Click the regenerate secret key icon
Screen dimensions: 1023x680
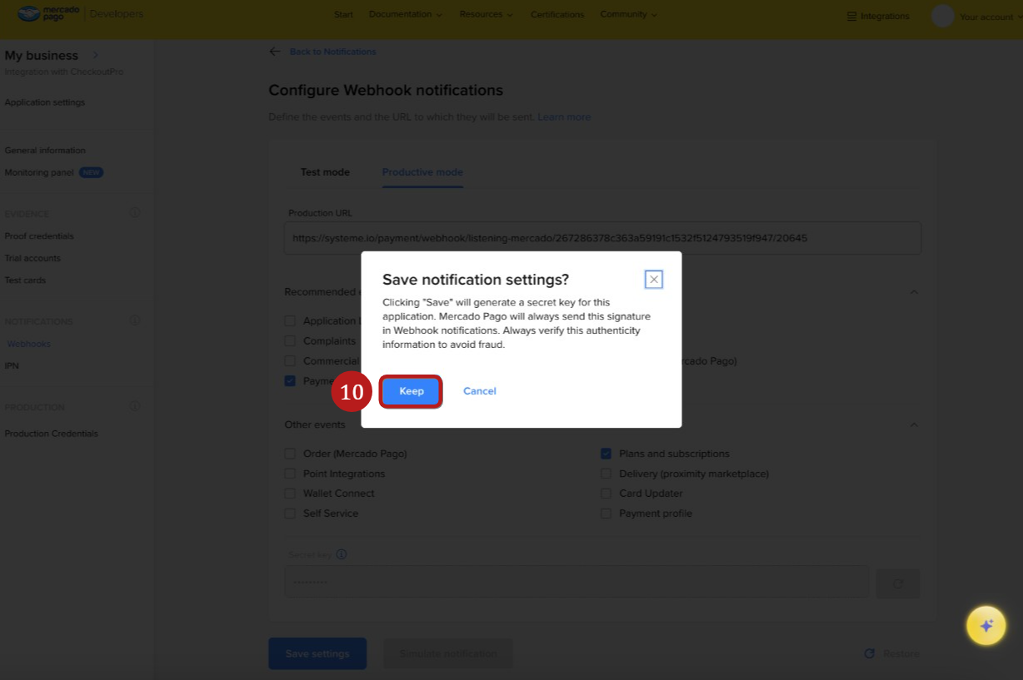(898, 584)
